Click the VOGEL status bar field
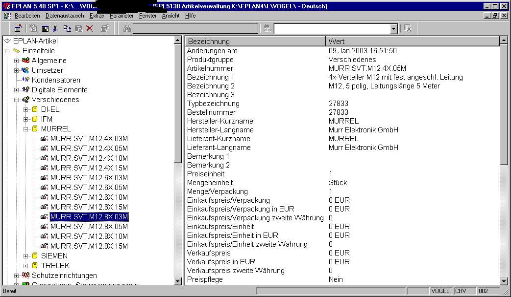 441,291
